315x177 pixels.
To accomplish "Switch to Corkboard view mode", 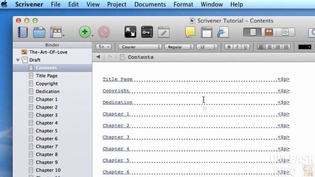I will tap(269, 32).
